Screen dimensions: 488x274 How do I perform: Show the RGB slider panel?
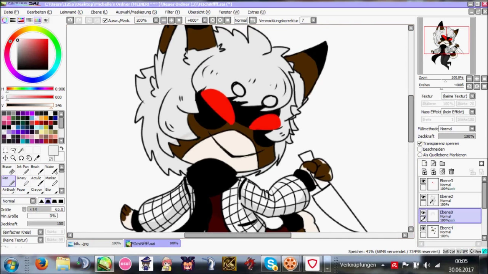pos(13,20)
